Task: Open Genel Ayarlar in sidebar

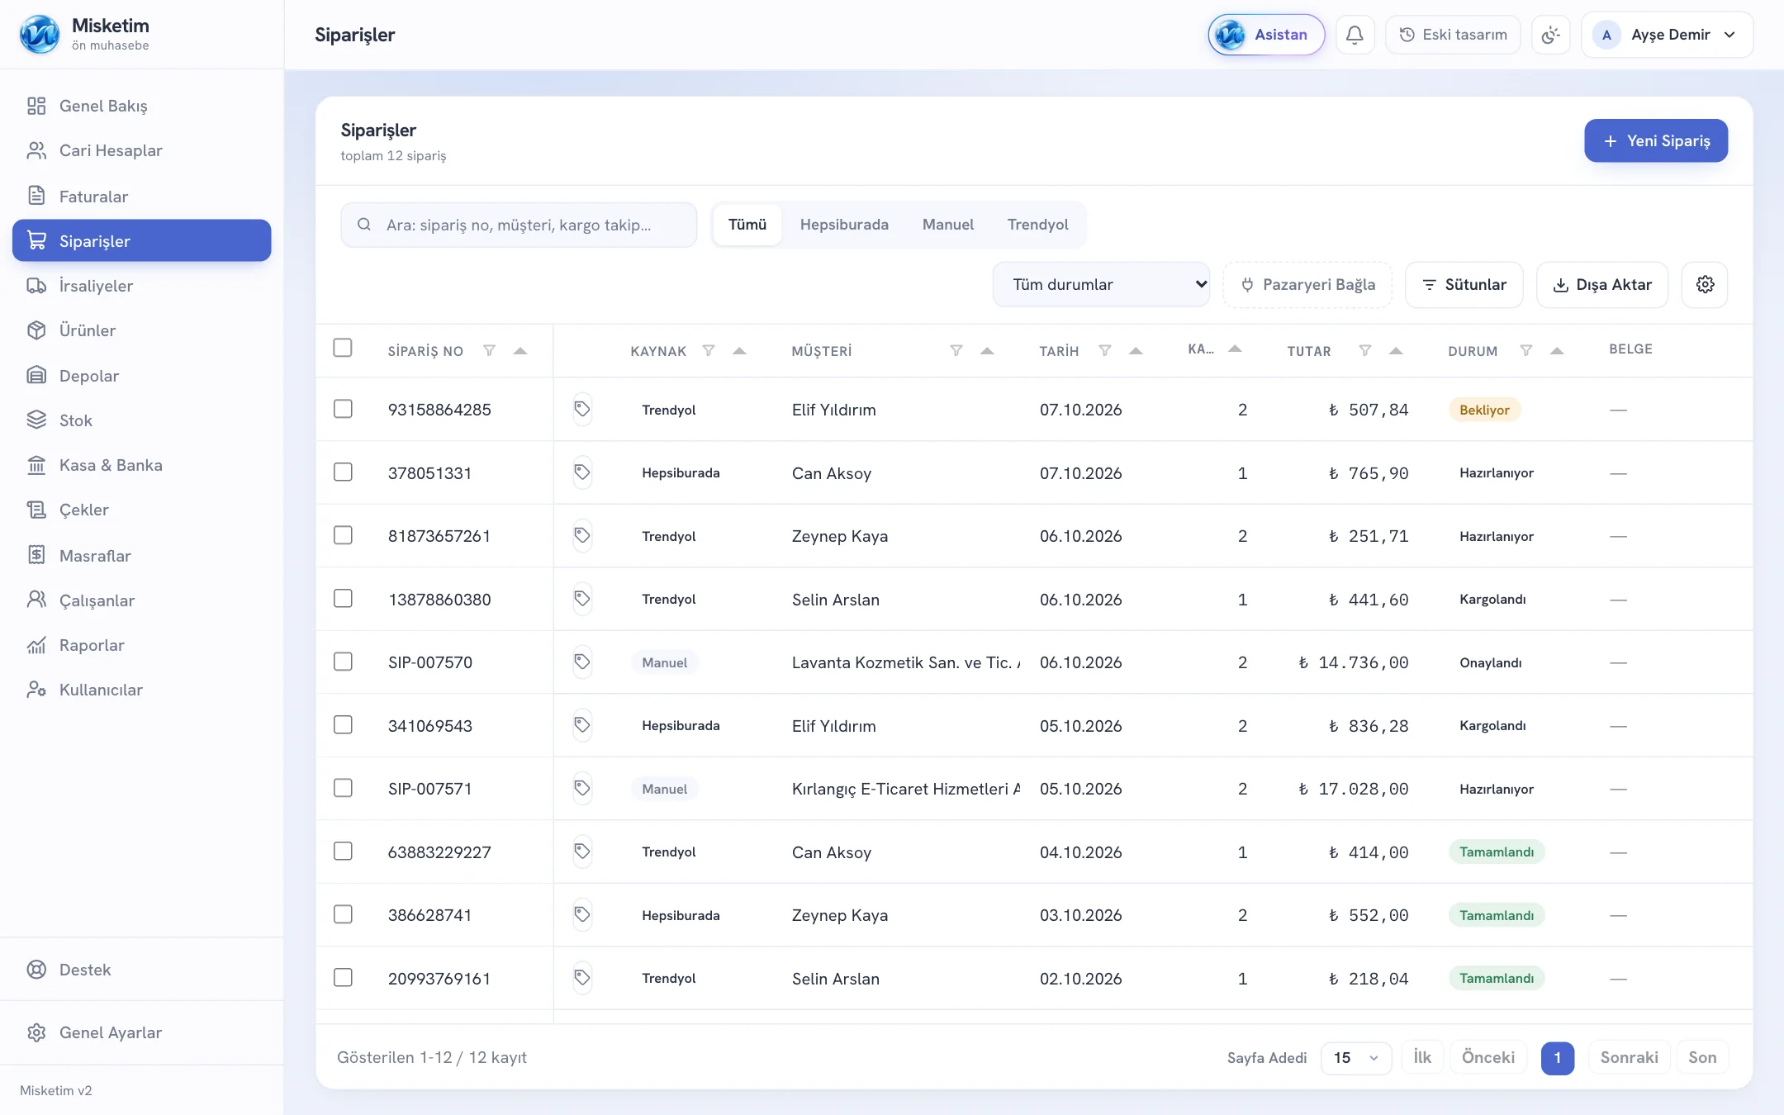Action: point(142,1032)
